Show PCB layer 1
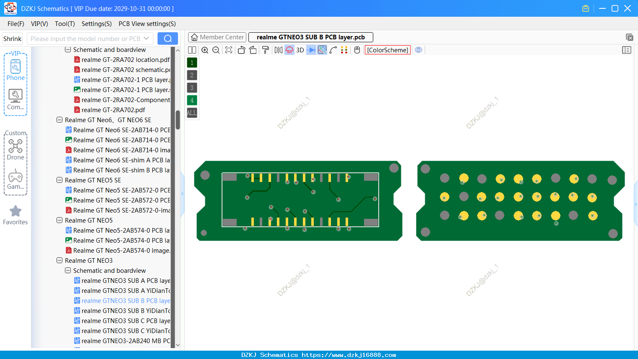Image resolution: width=638 pixels, height=359 pixels. (192, 63)
